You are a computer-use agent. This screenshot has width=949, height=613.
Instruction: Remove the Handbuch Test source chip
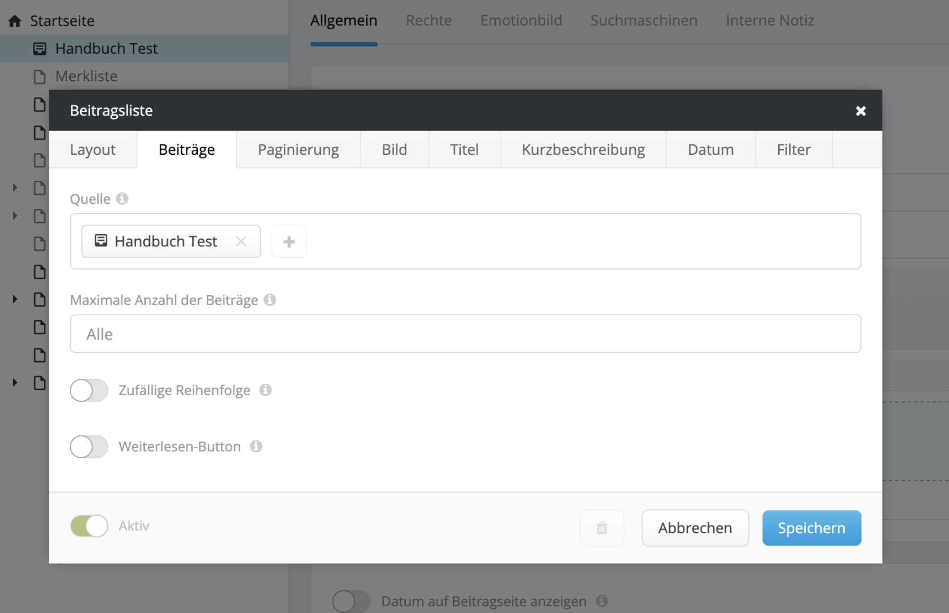(241, 242)
